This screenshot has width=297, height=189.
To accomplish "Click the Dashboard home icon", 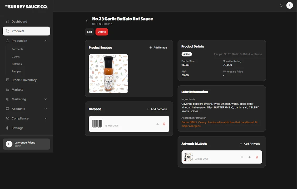I will [8, 22].
